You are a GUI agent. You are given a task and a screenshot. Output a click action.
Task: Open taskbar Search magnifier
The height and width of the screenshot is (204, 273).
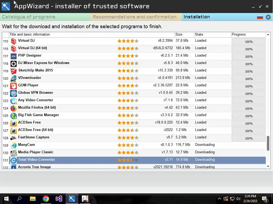(19, 199)
